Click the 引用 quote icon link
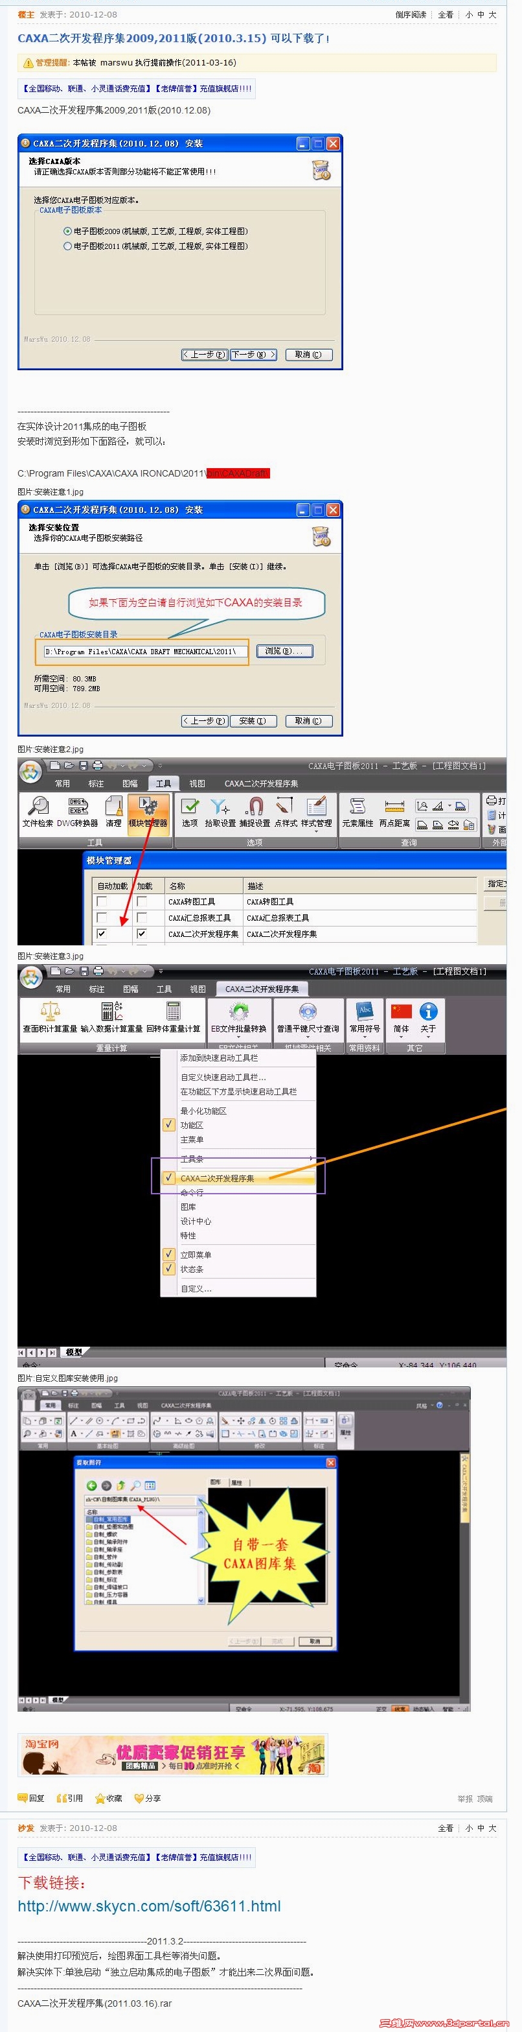The height and width of the screenshot is (2032, 522). [x=69, y=1799]
